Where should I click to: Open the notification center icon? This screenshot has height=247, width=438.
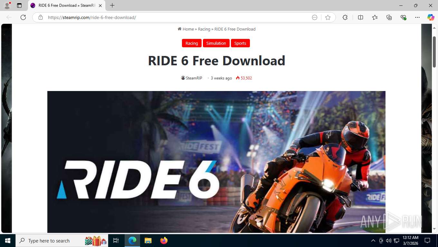click(427, 241)
